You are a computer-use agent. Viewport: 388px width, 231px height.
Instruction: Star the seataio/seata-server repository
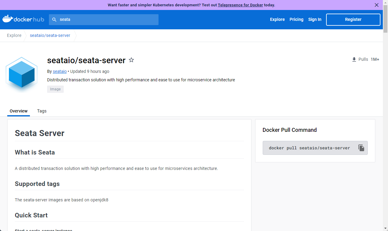[x=131, y=60]
